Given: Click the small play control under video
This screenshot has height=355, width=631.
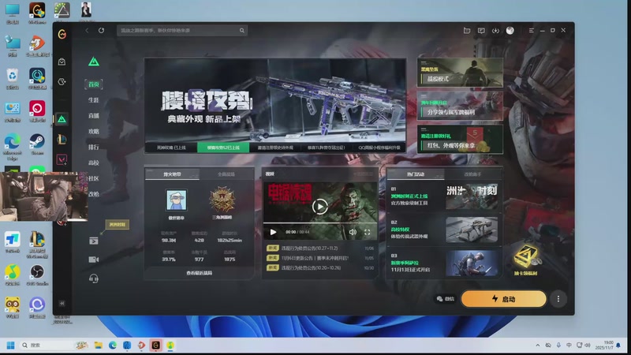Looking at the screenshot, I should tap(273, 232).
